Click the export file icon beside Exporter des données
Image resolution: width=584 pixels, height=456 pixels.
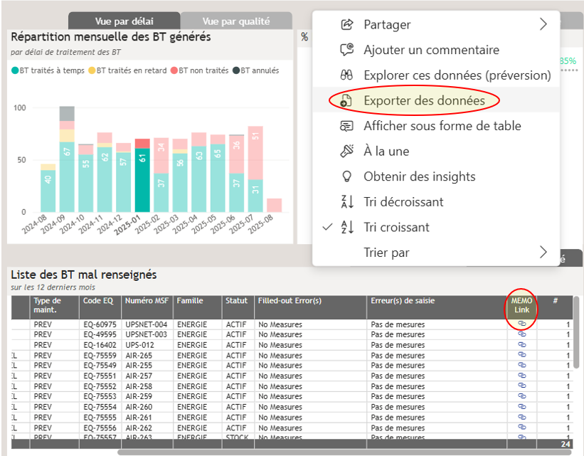pyautogui.click(x=347, y=101)
